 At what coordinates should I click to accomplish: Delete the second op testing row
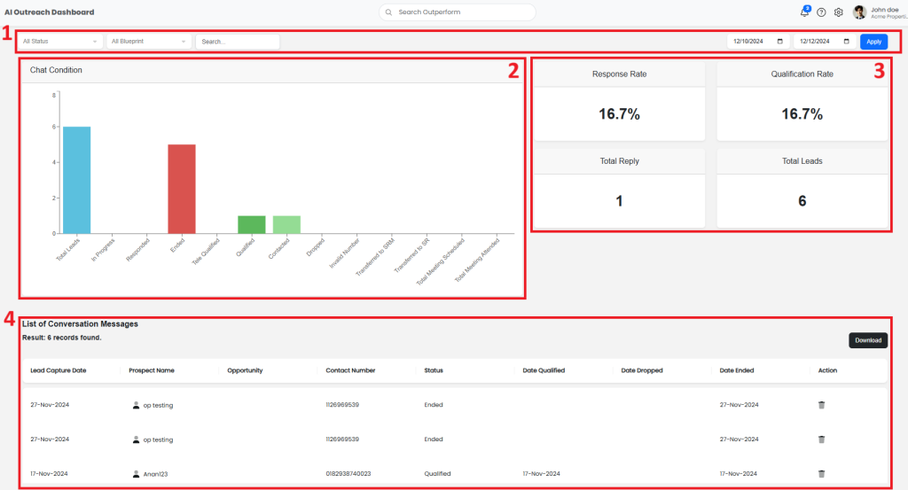[821, 439]
